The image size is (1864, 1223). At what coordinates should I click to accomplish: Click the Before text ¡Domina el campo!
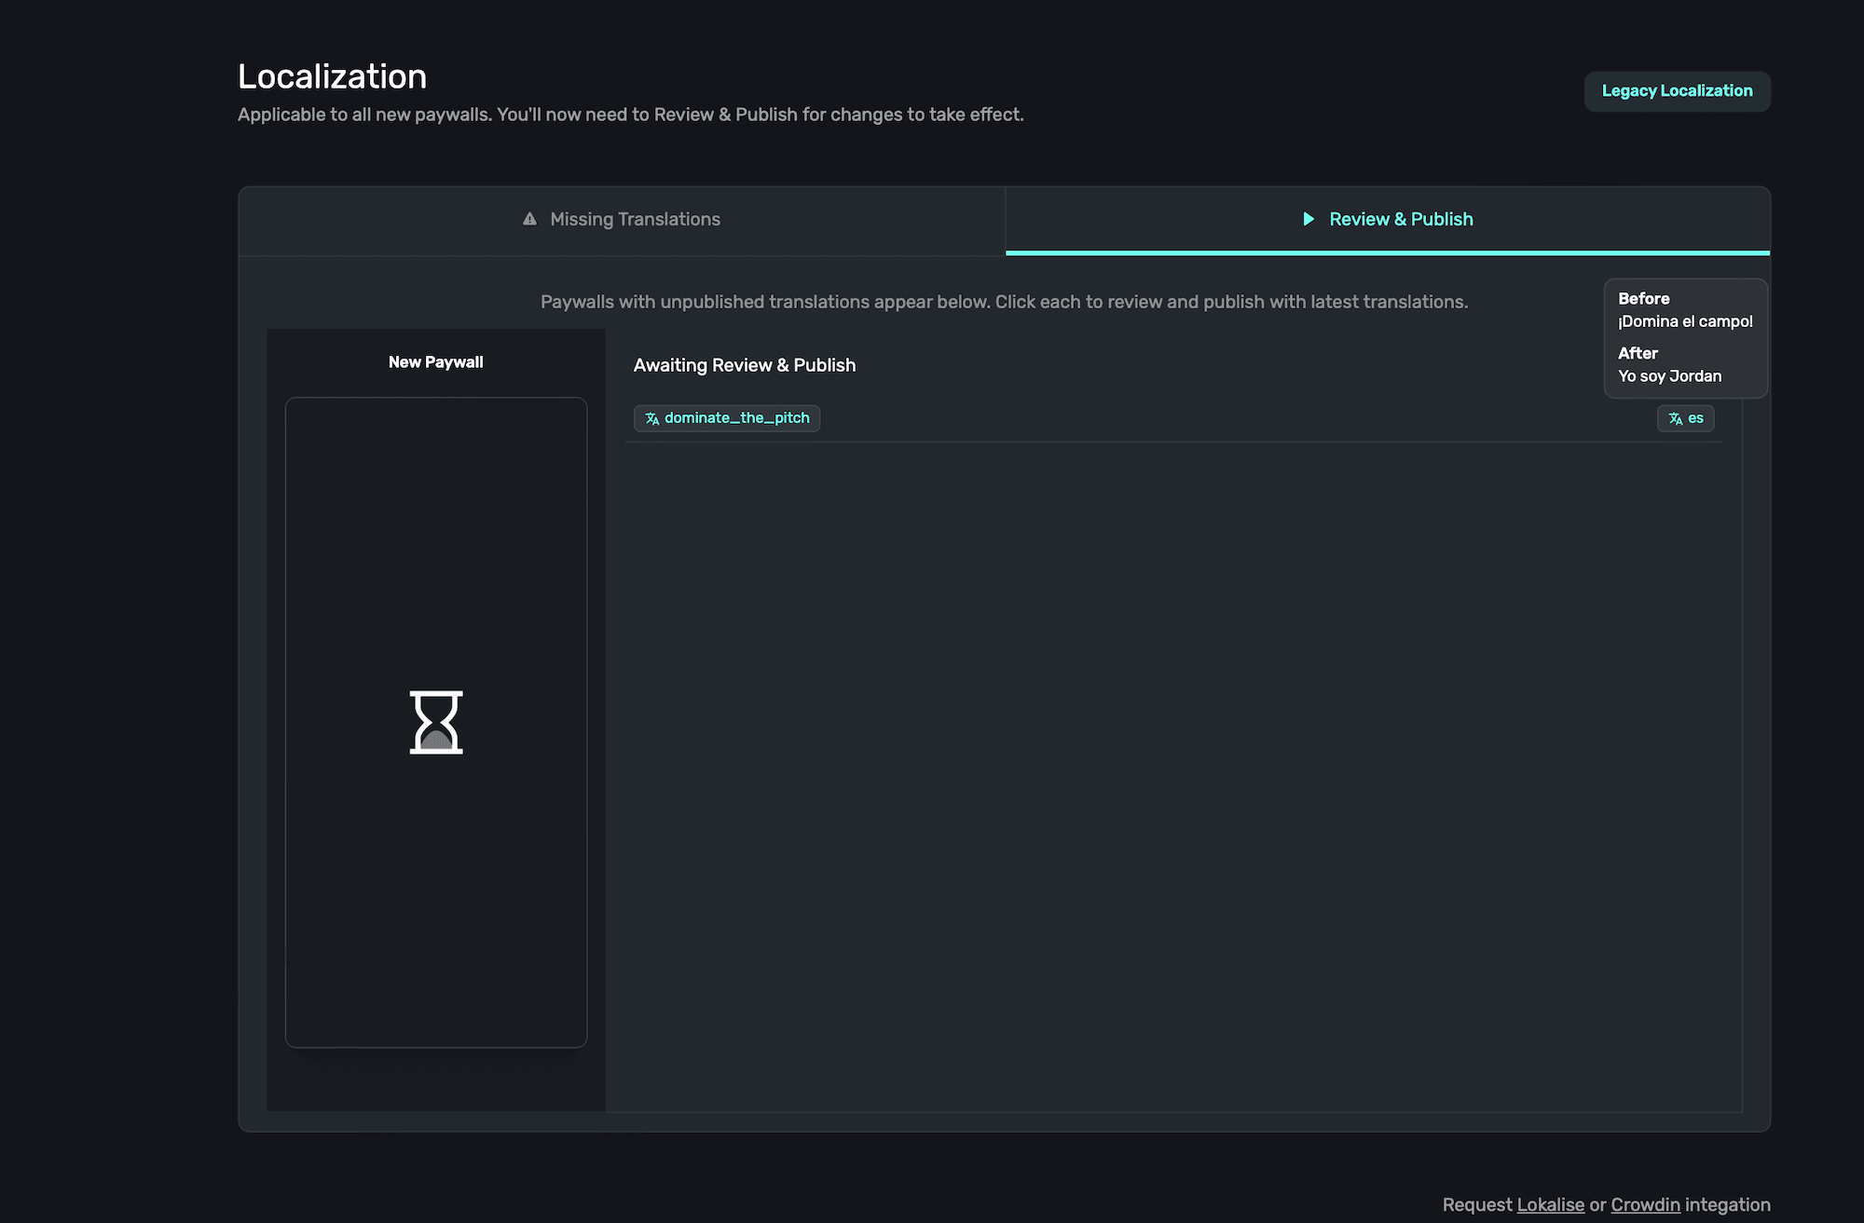1685,321
